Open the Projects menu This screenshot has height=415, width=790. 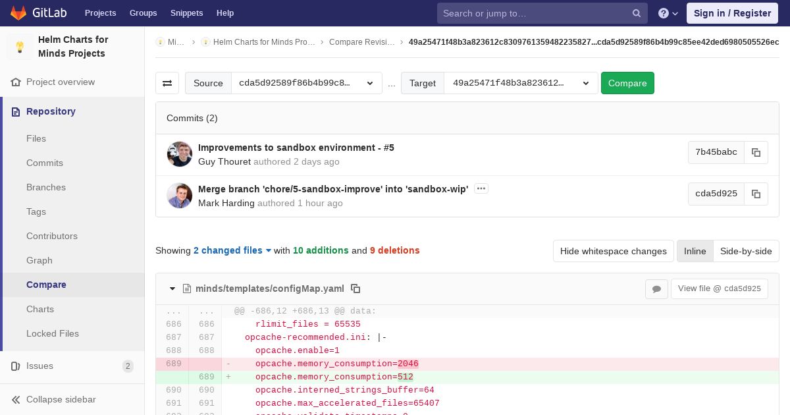100,13
